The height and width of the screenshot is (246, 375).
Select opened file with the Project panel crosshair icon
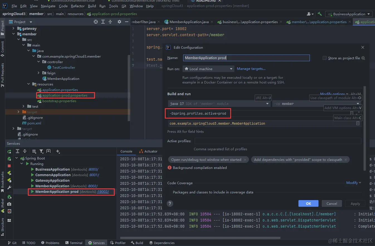pyautogui.click(x=96, y=22)
